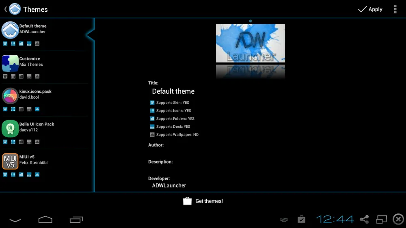Click the Default theme title text
This screenshot has height=228, width=406.
pyautogui.click(x=173, y=91)
